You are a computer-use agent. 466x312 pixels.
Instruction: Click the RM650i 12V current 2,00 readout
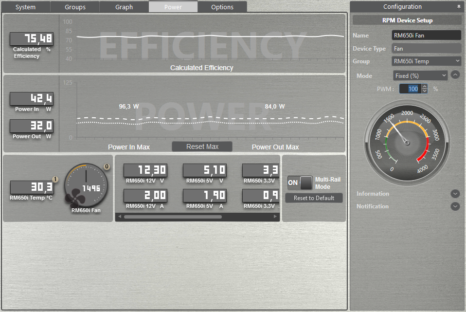pyautogui.click(x=145, y=195)
